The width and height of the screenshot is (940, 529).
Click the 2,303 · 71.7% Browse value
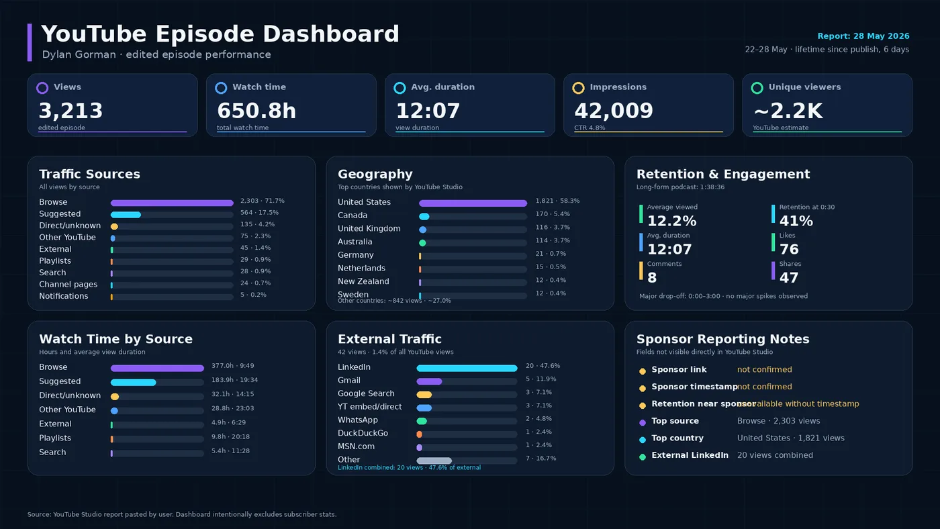tap(263, 201)
